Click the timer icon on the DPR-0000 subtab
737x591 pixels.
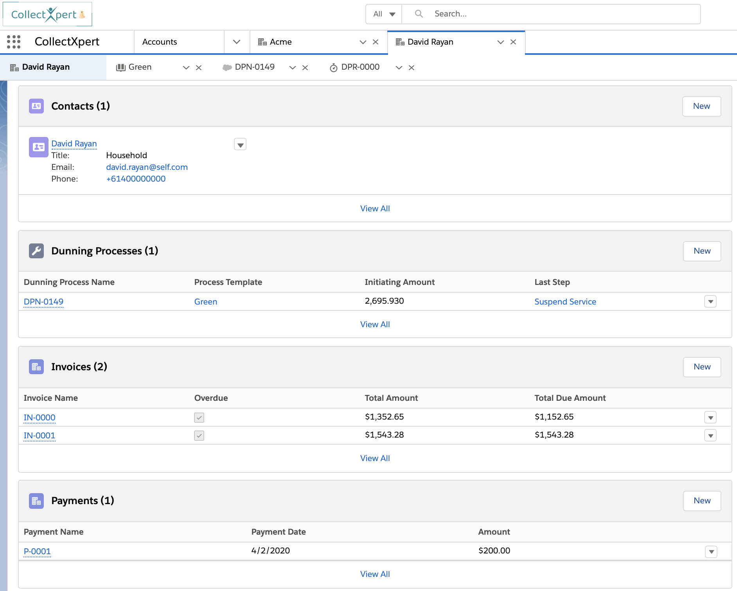click(333, 67)
